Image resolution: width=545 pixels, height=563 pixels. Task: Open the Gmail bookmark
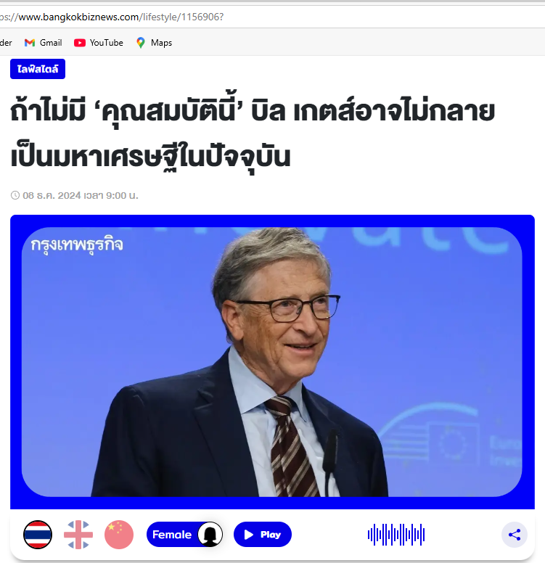tap(43, 43)
